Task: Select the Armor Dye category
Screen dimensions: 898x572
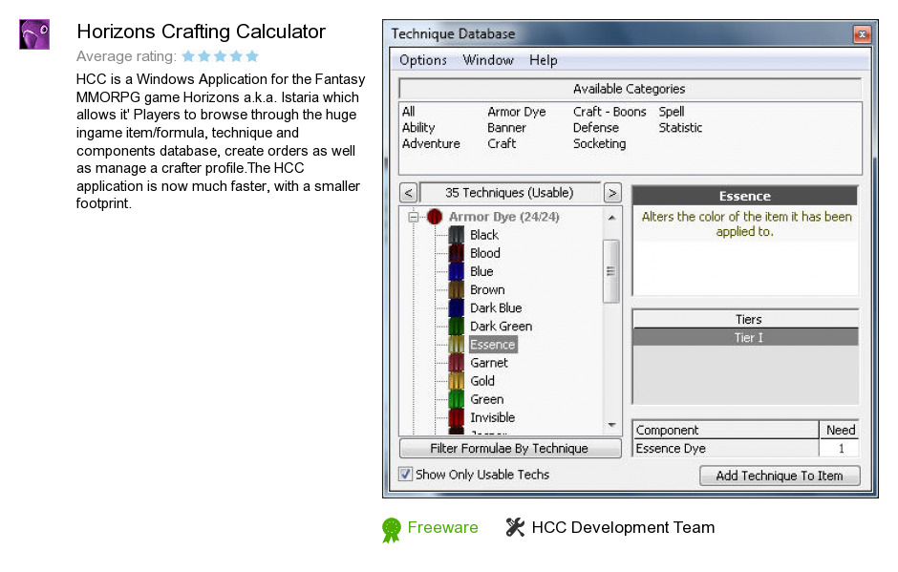Action: (517, 112)
